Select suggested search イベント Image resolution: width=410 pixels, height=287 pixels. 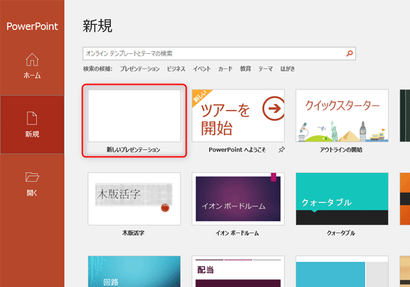pyautogui.click(x=202, y=69)
